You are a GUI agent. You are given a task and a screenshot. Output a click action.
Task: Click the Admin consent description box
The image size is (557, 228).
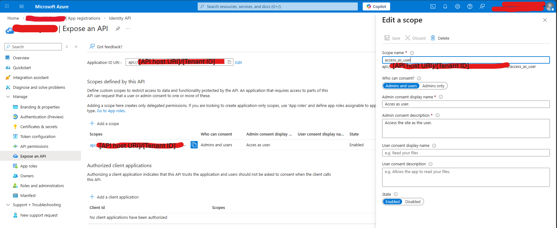(466, 128)
